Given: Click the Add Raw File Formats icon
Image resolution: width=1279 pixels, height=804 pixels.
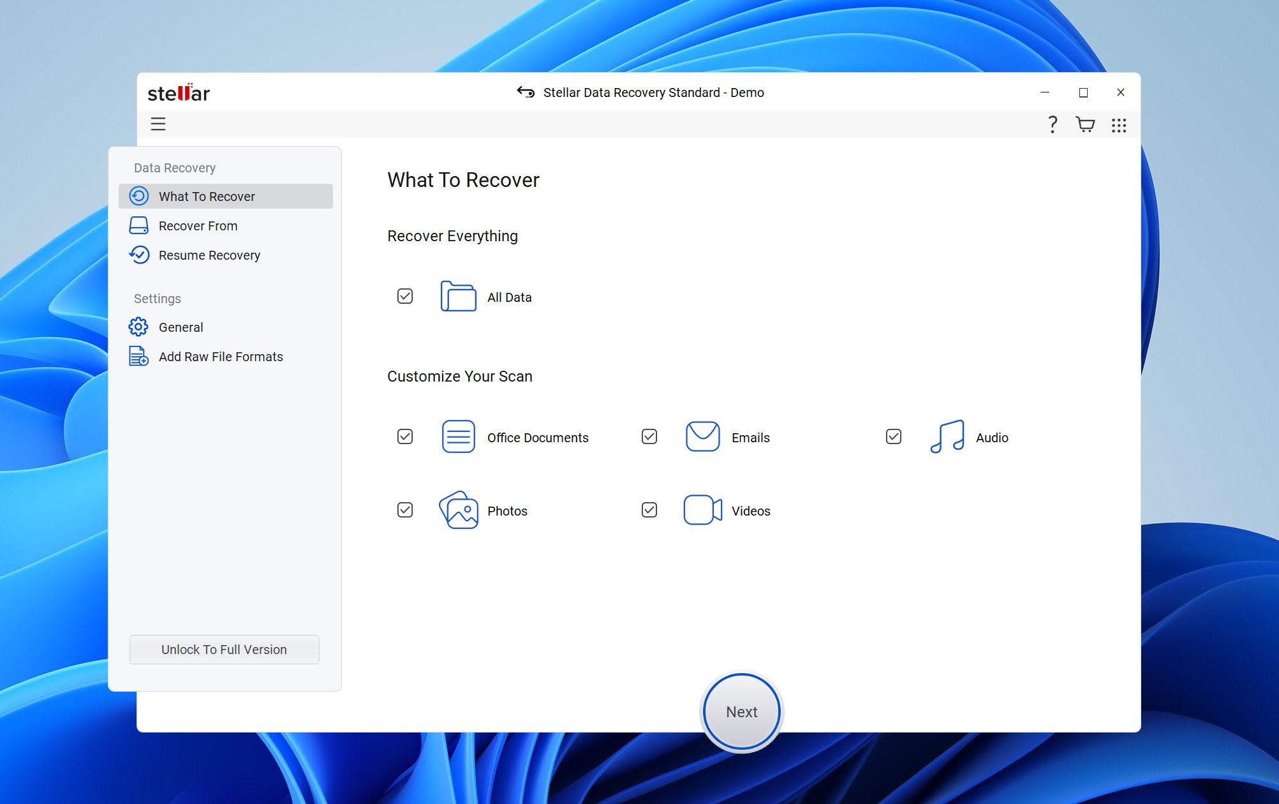Looking at the screenshot, I should pos(138,356).
